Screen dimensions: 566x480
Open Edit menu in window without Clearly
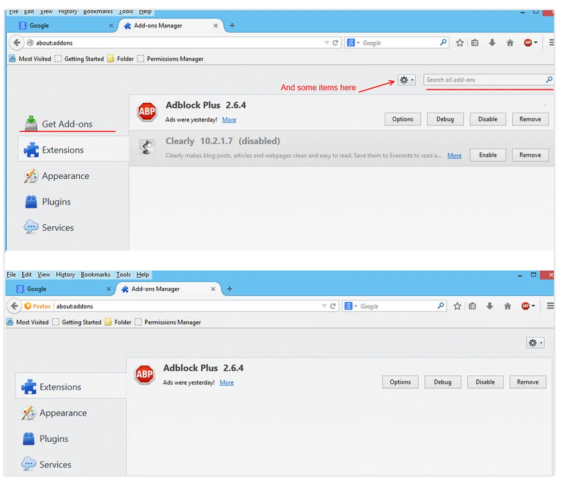click(26, 275)
